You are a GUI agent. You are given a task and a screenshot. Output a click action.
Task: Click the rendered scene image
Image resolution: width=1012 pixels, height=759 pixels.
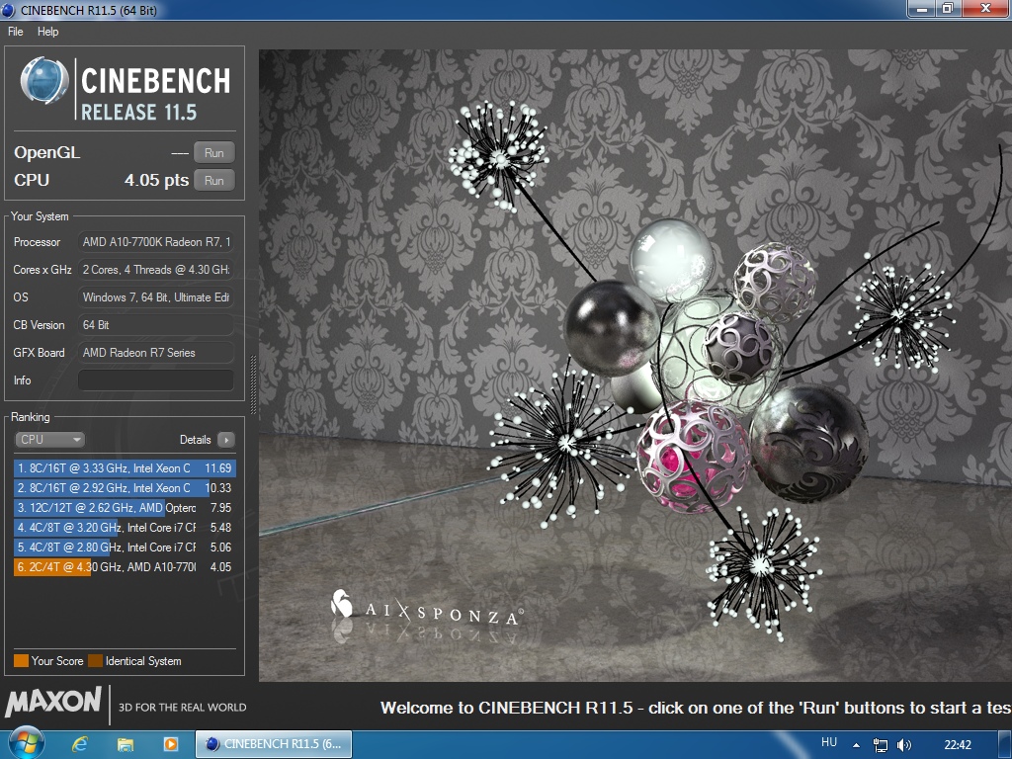coord(635,366)
